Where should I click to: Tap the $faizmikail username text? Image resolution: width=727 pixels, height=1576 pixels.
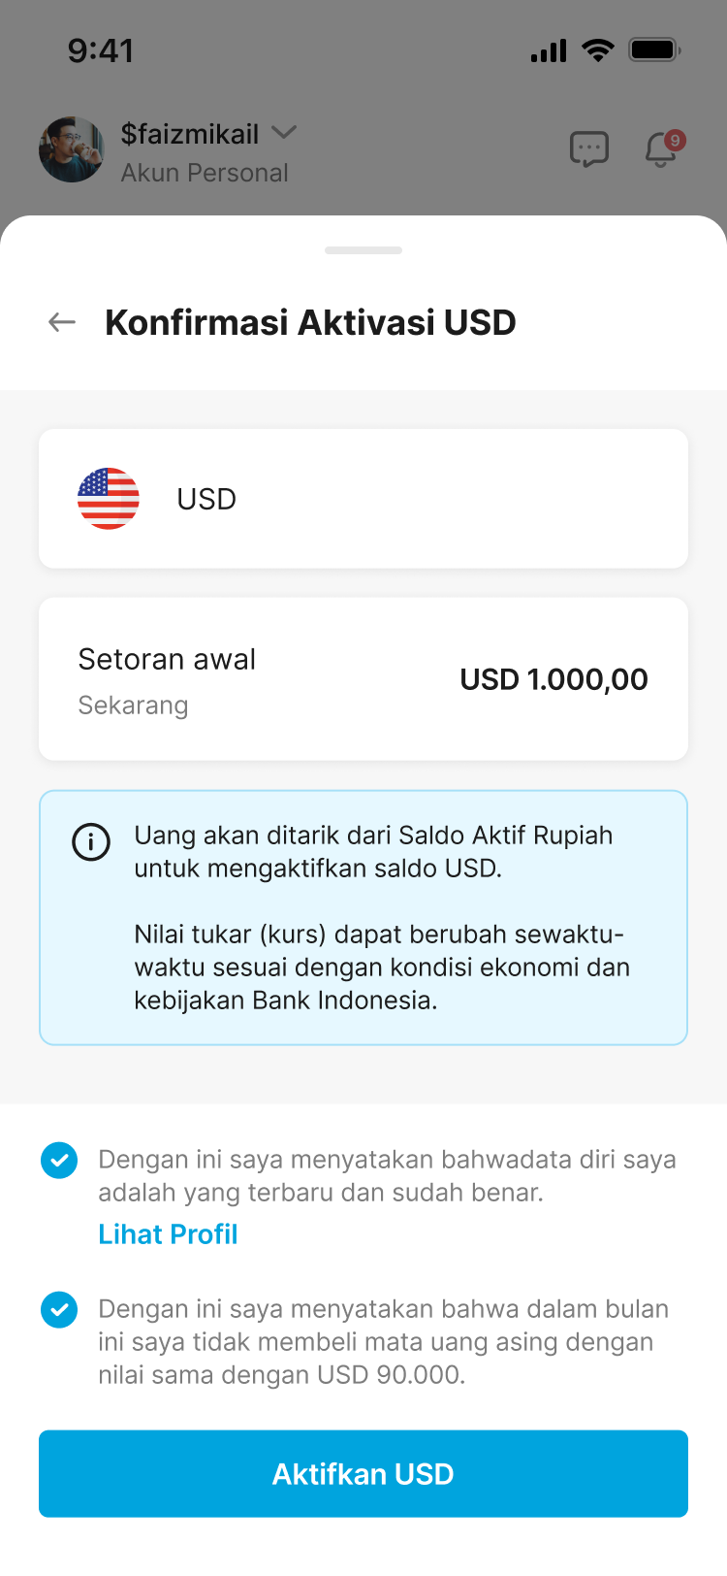point(190,134)
